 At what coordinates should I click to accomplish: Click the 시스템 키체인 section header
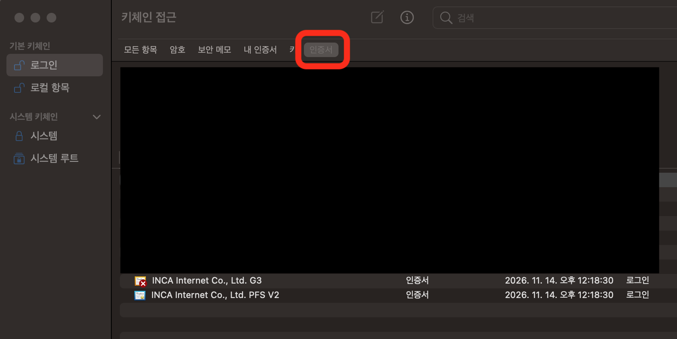pyautogui.click(x=34, y=117)
